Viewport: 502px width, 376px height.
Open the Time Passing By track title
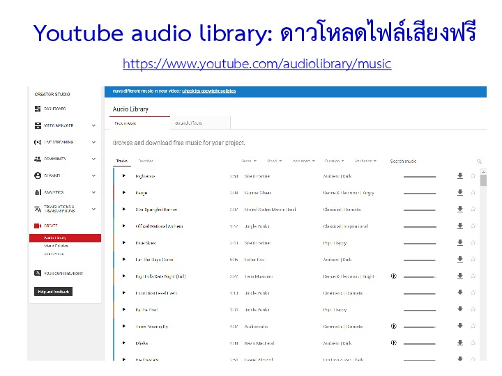tap(152, 327)
